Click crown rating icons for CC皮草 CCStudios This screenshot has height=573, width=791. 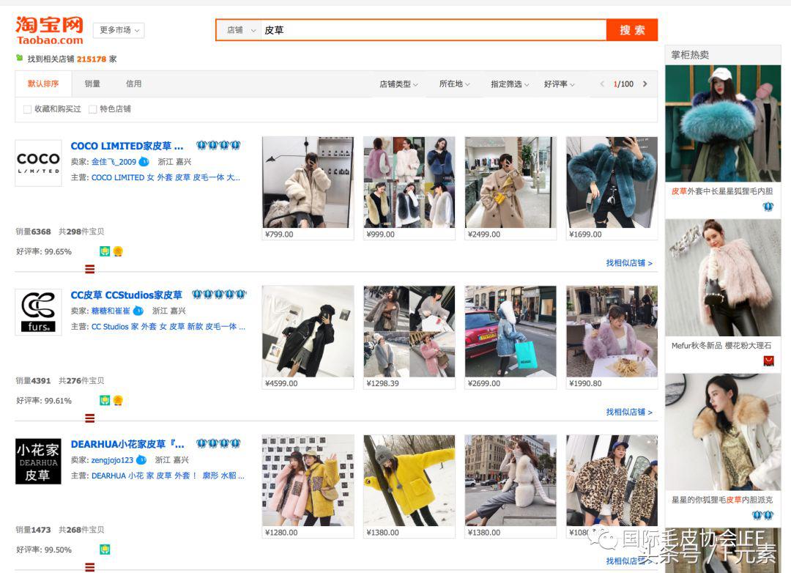point(219,295)
